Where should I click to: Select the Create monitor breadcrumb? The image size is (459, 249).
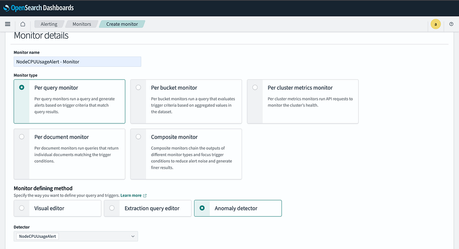coord(122,24)
